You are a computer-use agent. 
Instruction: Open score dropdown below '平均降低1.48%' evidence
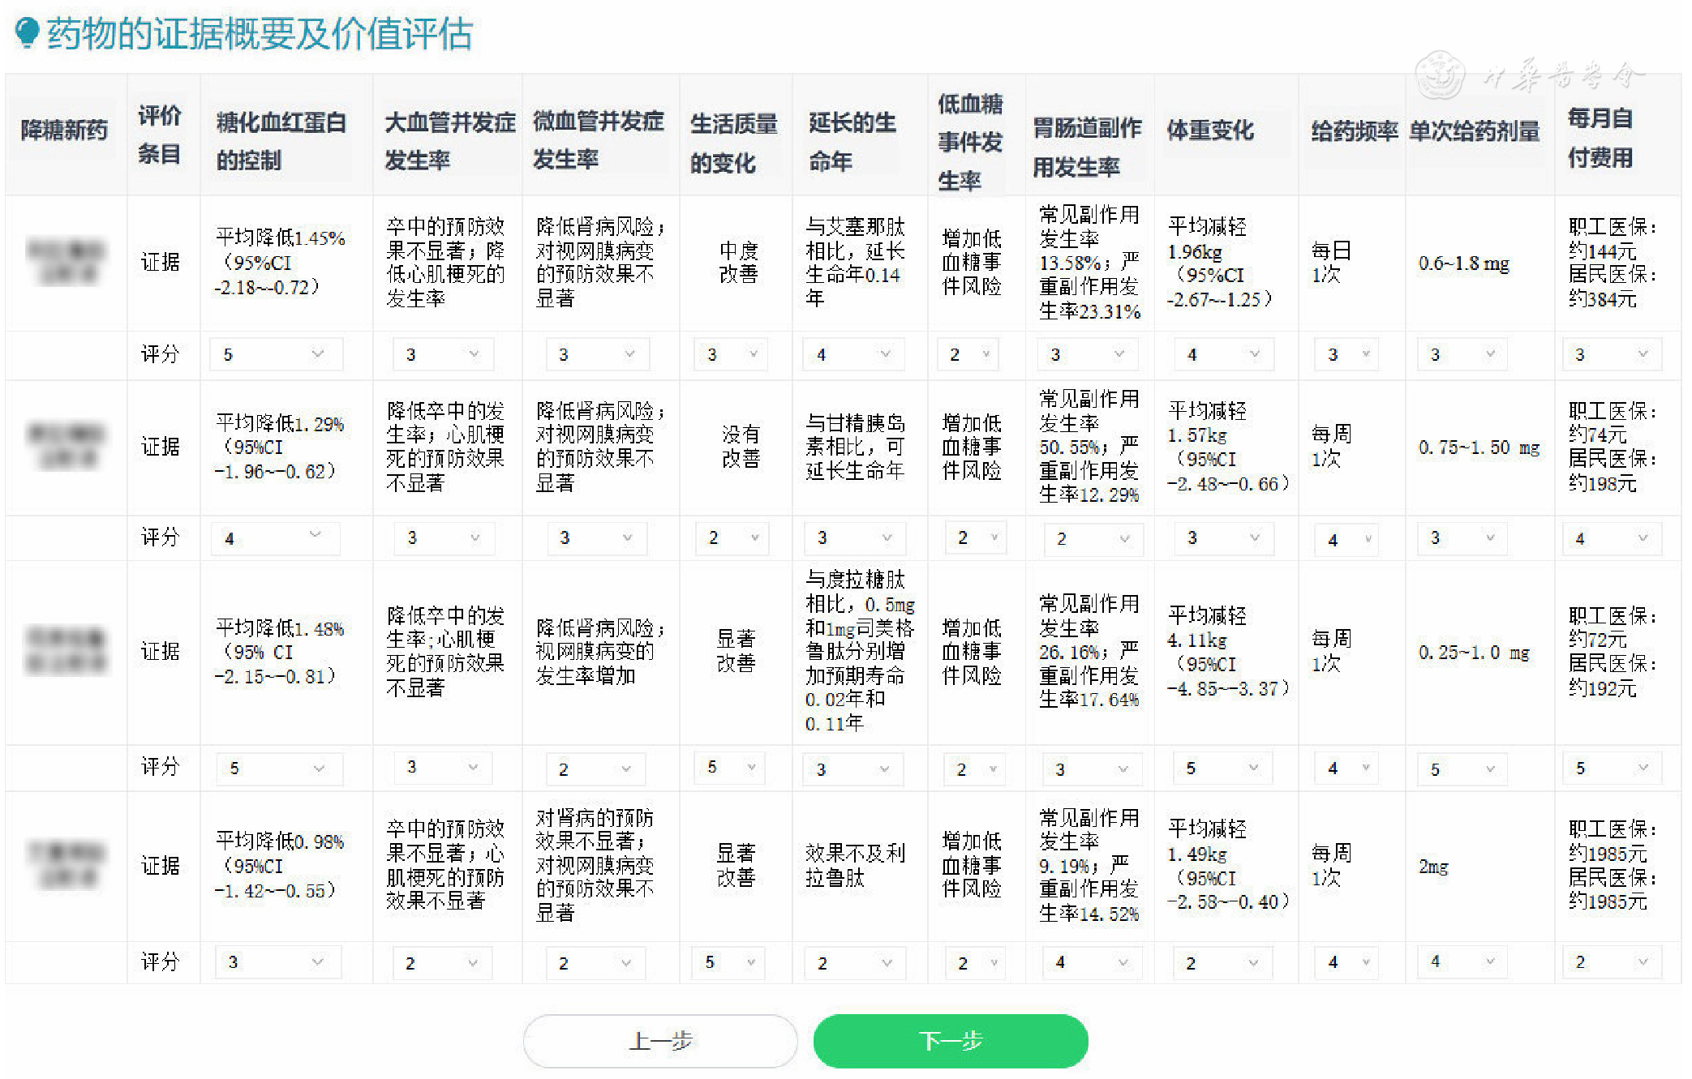tap(279, 769)
